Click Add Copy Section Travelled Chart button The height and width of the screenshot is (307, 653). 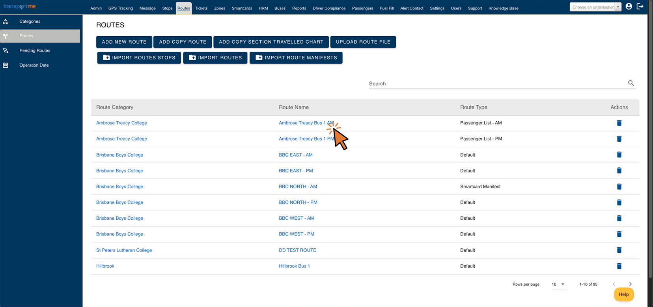click(271, 42)
